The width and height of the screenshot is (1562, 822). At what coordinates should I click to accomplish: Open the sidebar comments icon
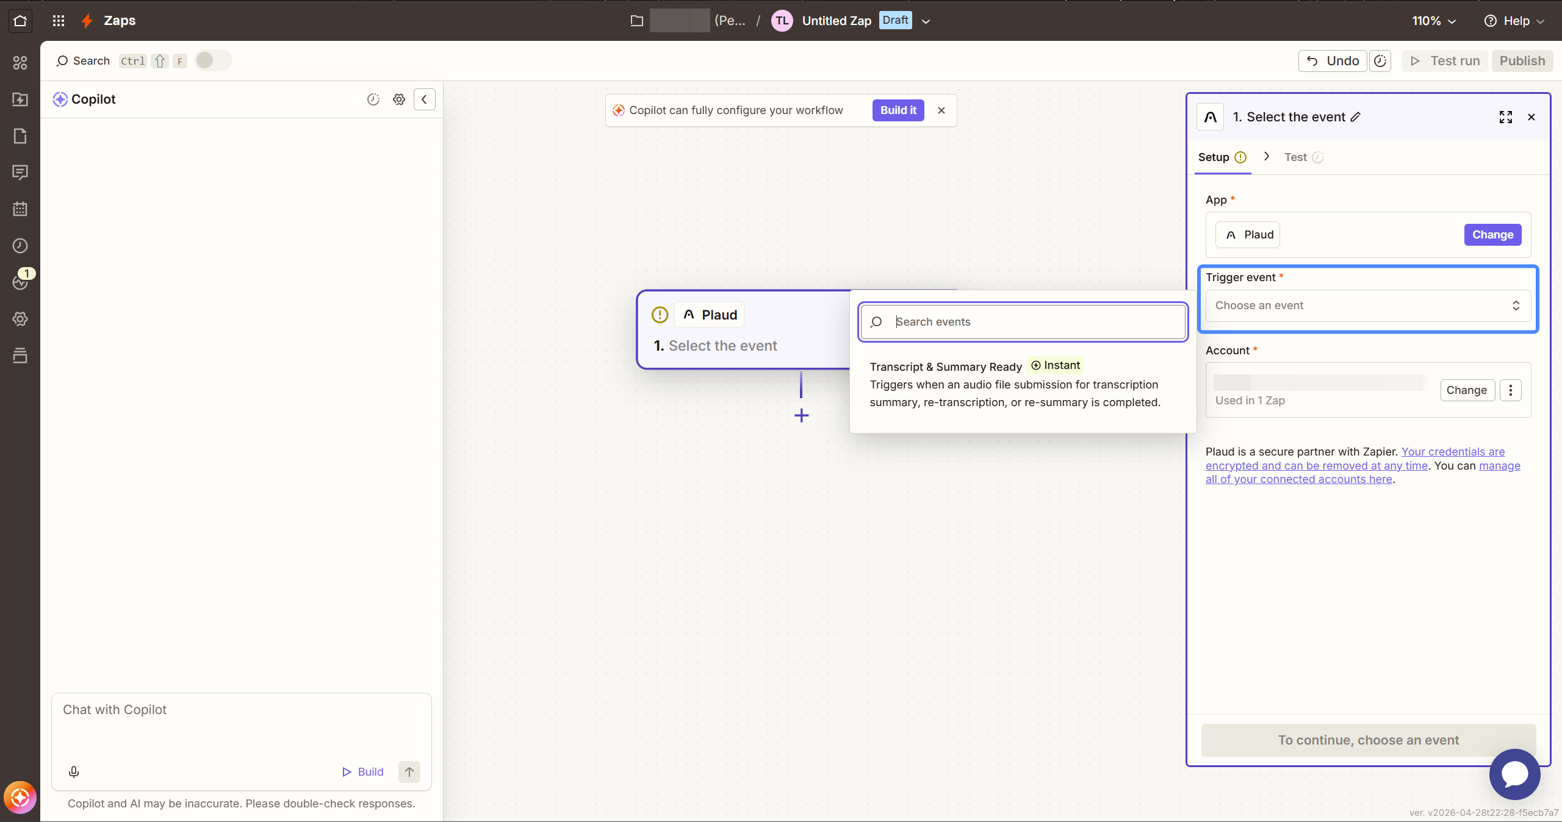(20, 173)
